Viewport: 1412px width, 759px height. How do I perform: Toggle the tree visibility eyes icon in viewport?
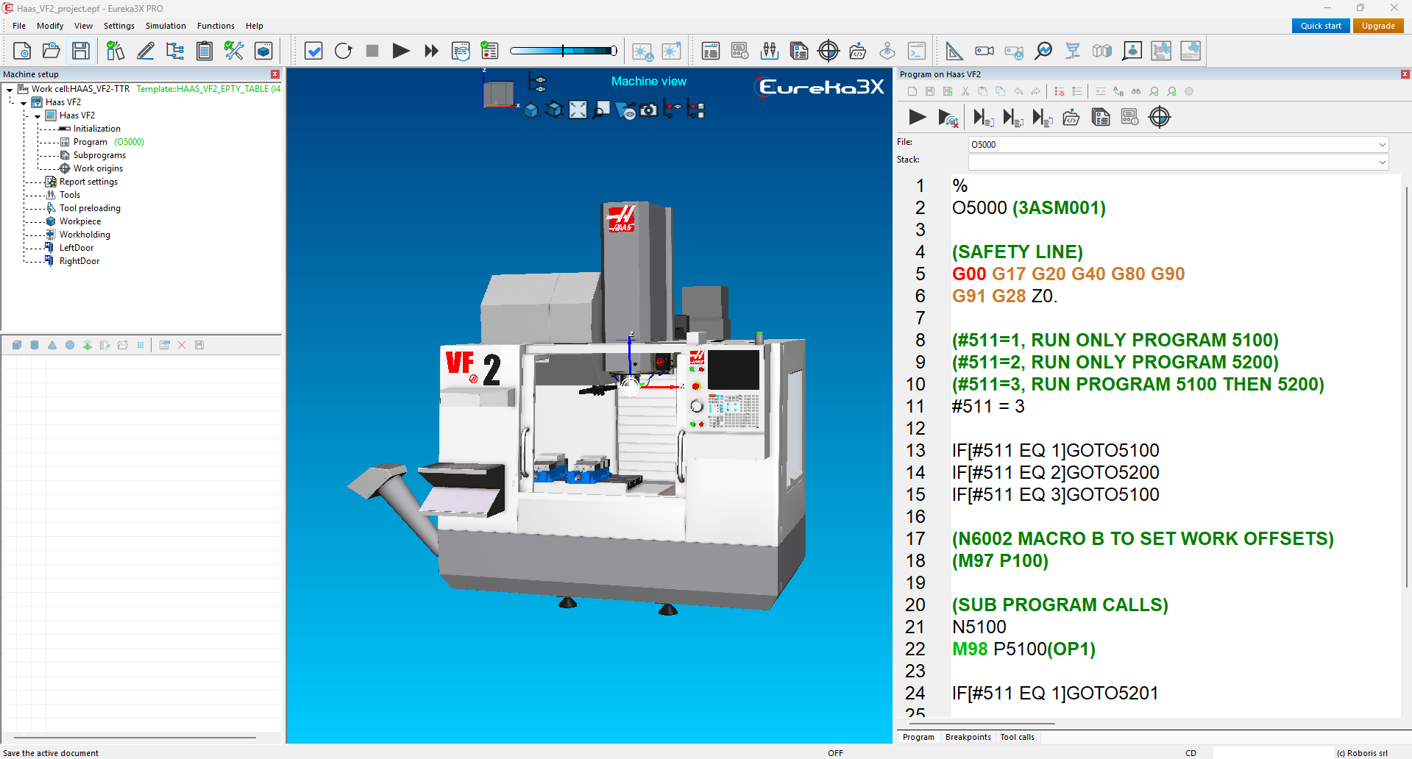(537, 82)
